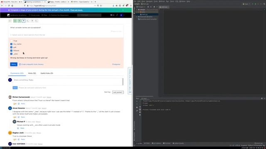
Task: Open the Run menu in PyCharm
Action: [167, 1]
